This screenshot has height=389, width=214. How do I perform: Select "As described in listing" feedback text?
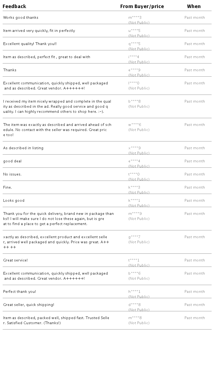coord(23,148)
